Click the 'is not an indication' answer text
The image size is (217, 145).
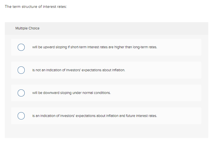coord(79,70)
